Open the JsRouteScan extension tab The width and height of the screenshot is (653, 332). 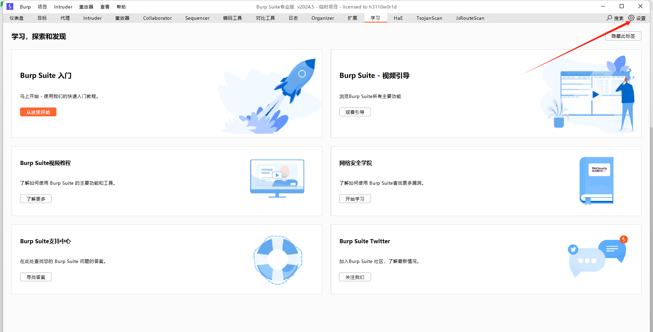470,18
